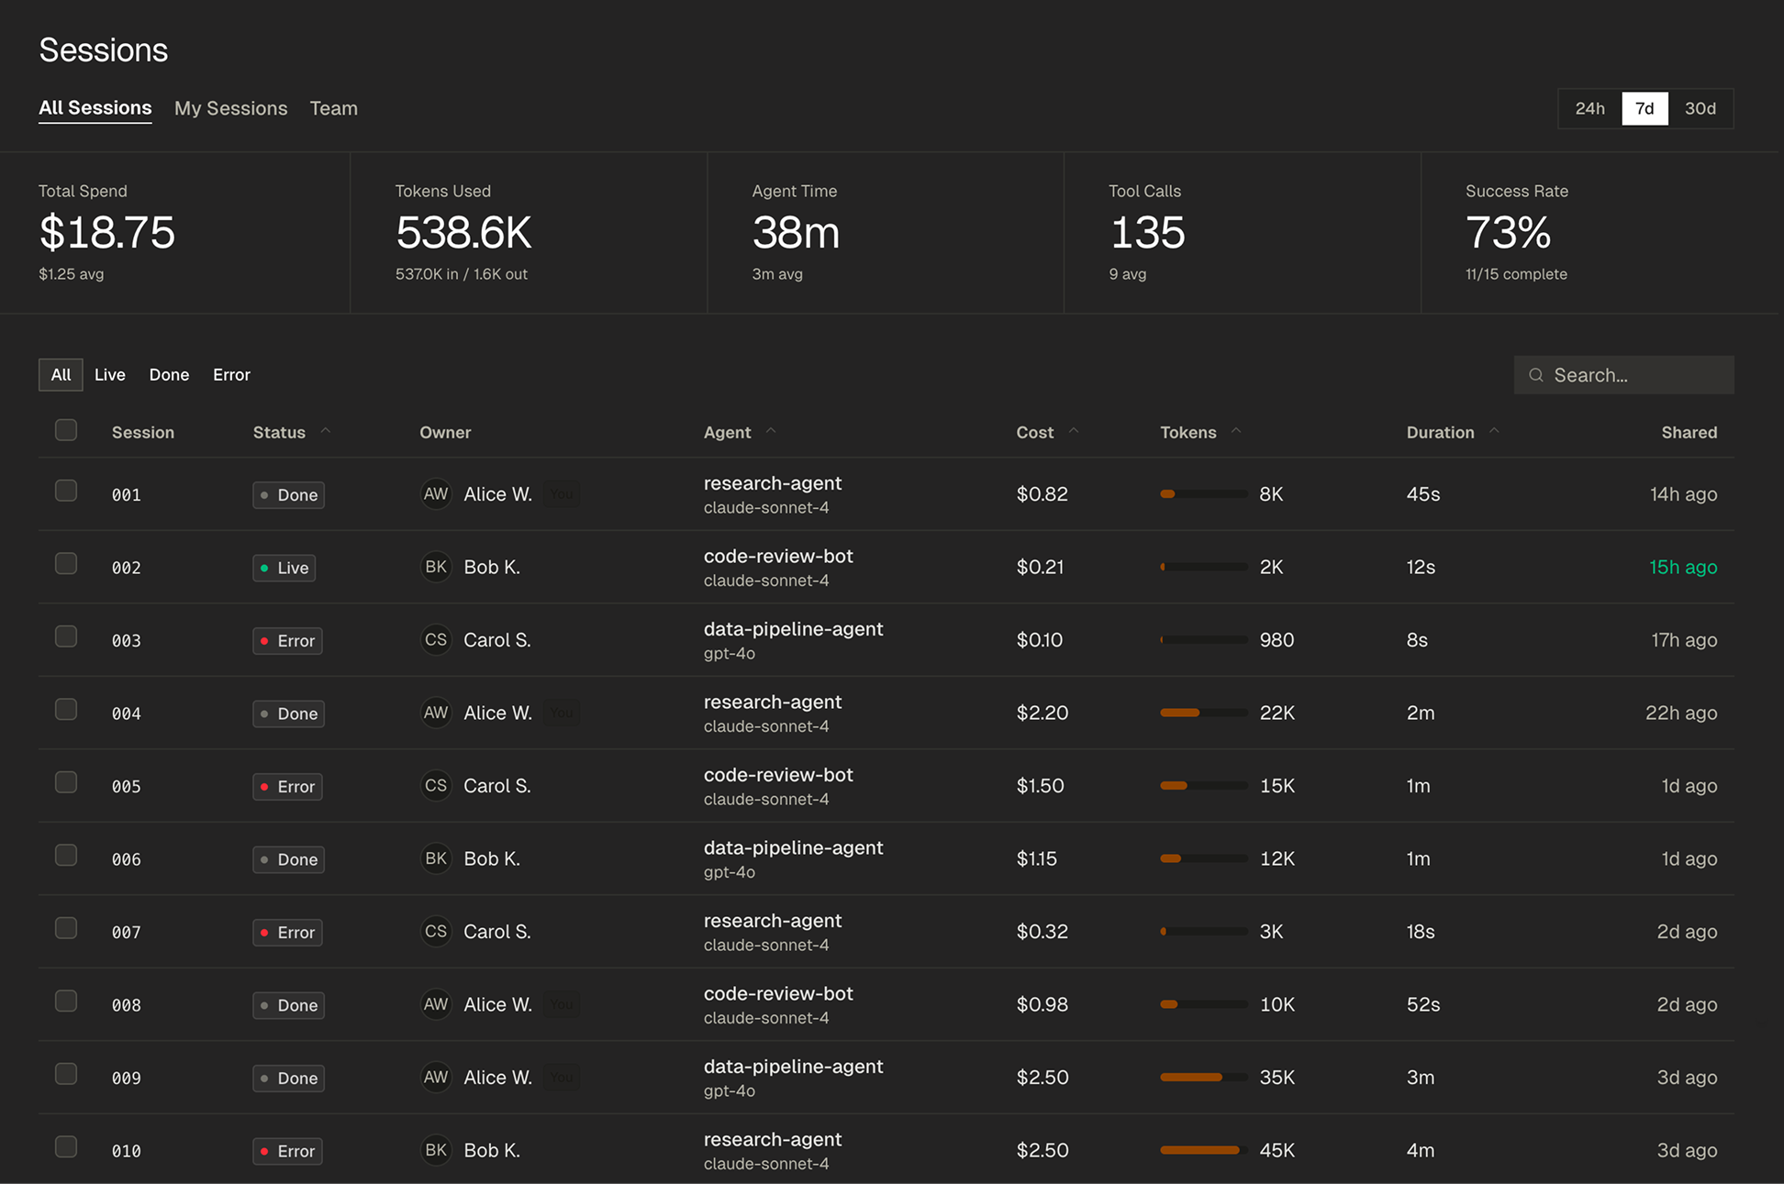Sort by the Cost column arrow
This screenshot has width=1784, height=1184.
(1074, 431)
